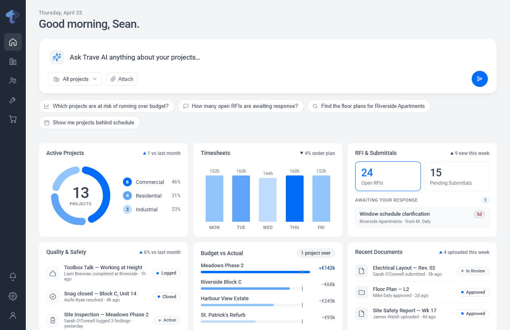Viewport: 510px width, 330px height.
Task: Click the file icon beside Site Safety Report
Action: [x=362, y=313]
